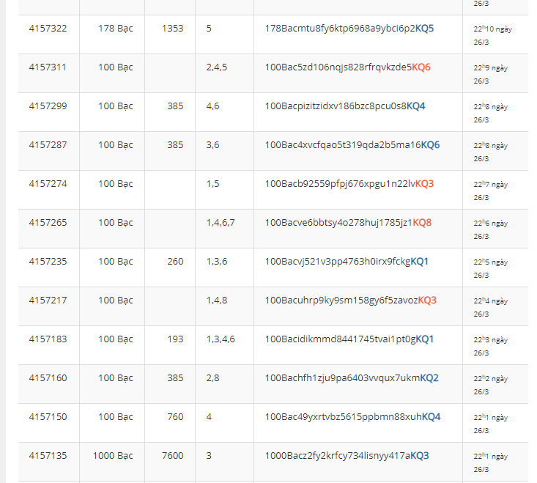The width and height of the screenshot is (537, 483).
Task: Click the 1353 winnings value
Action: [173, 29]
